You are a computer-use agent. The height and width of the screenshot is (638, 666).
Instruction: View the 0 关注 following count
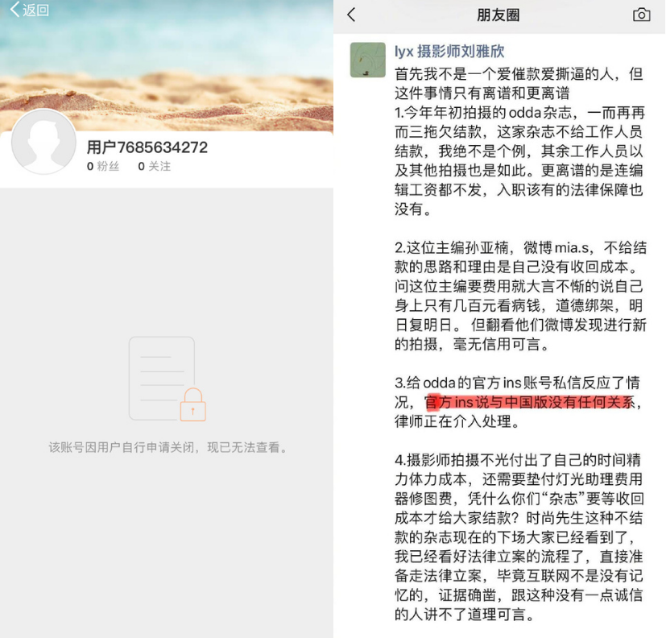tap(155, 166)
